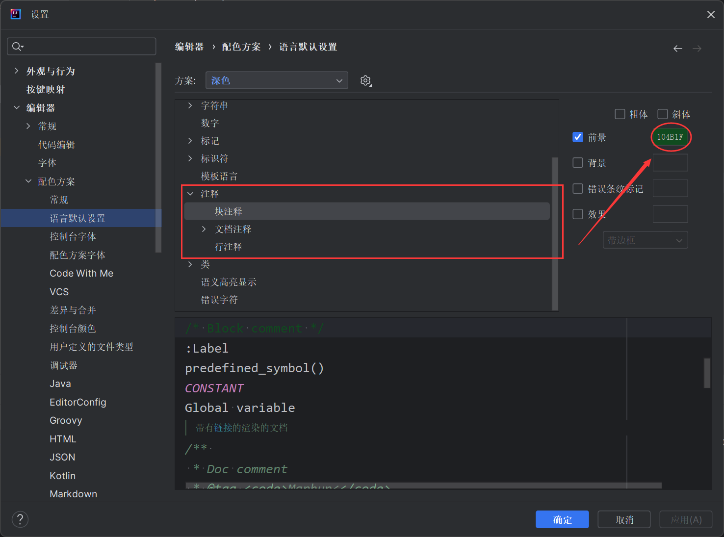This screenshot has height=537, width=724.
Task: Click the forward navigation arrow
Action: pyautogui.click(x=697, y=49)
